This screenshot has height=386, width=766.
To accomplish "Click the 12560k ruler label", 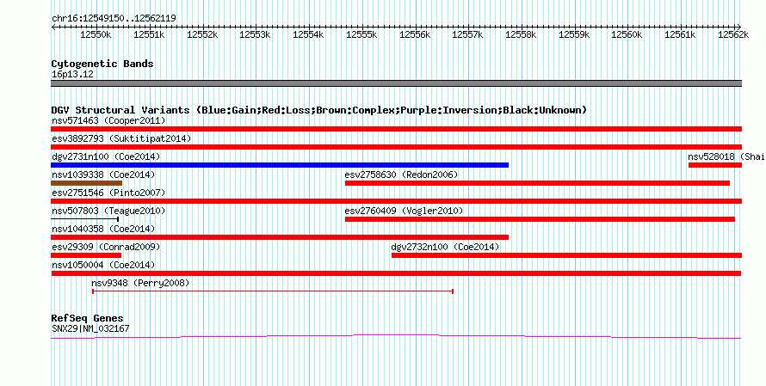I will coord(627,34).
